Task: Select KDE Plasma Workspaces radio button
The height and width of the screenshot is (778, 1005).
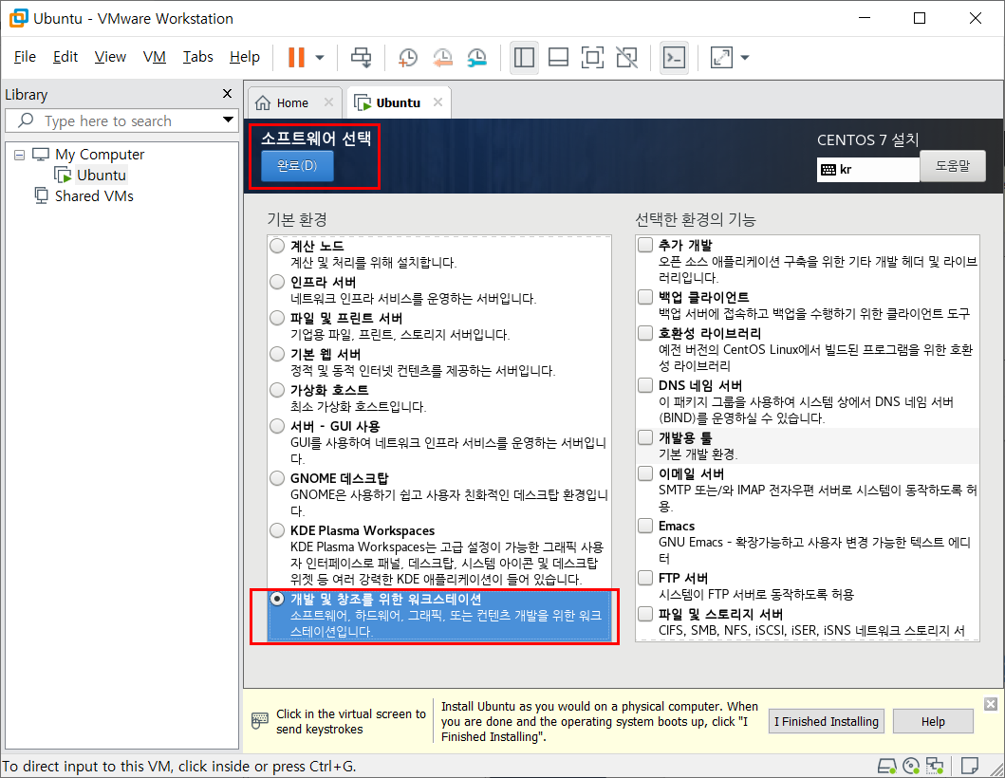Action: coord(277,530)
